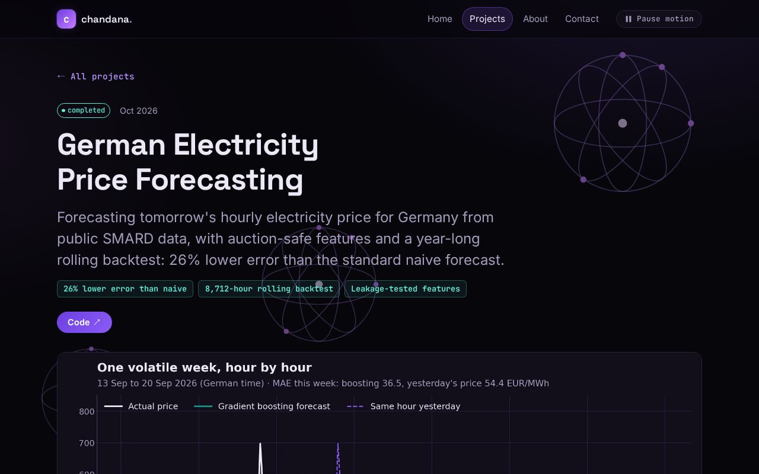The image size is (759, 474).
Task: Click the pause icon in Pause motion
Action: [x=629, y=19]
